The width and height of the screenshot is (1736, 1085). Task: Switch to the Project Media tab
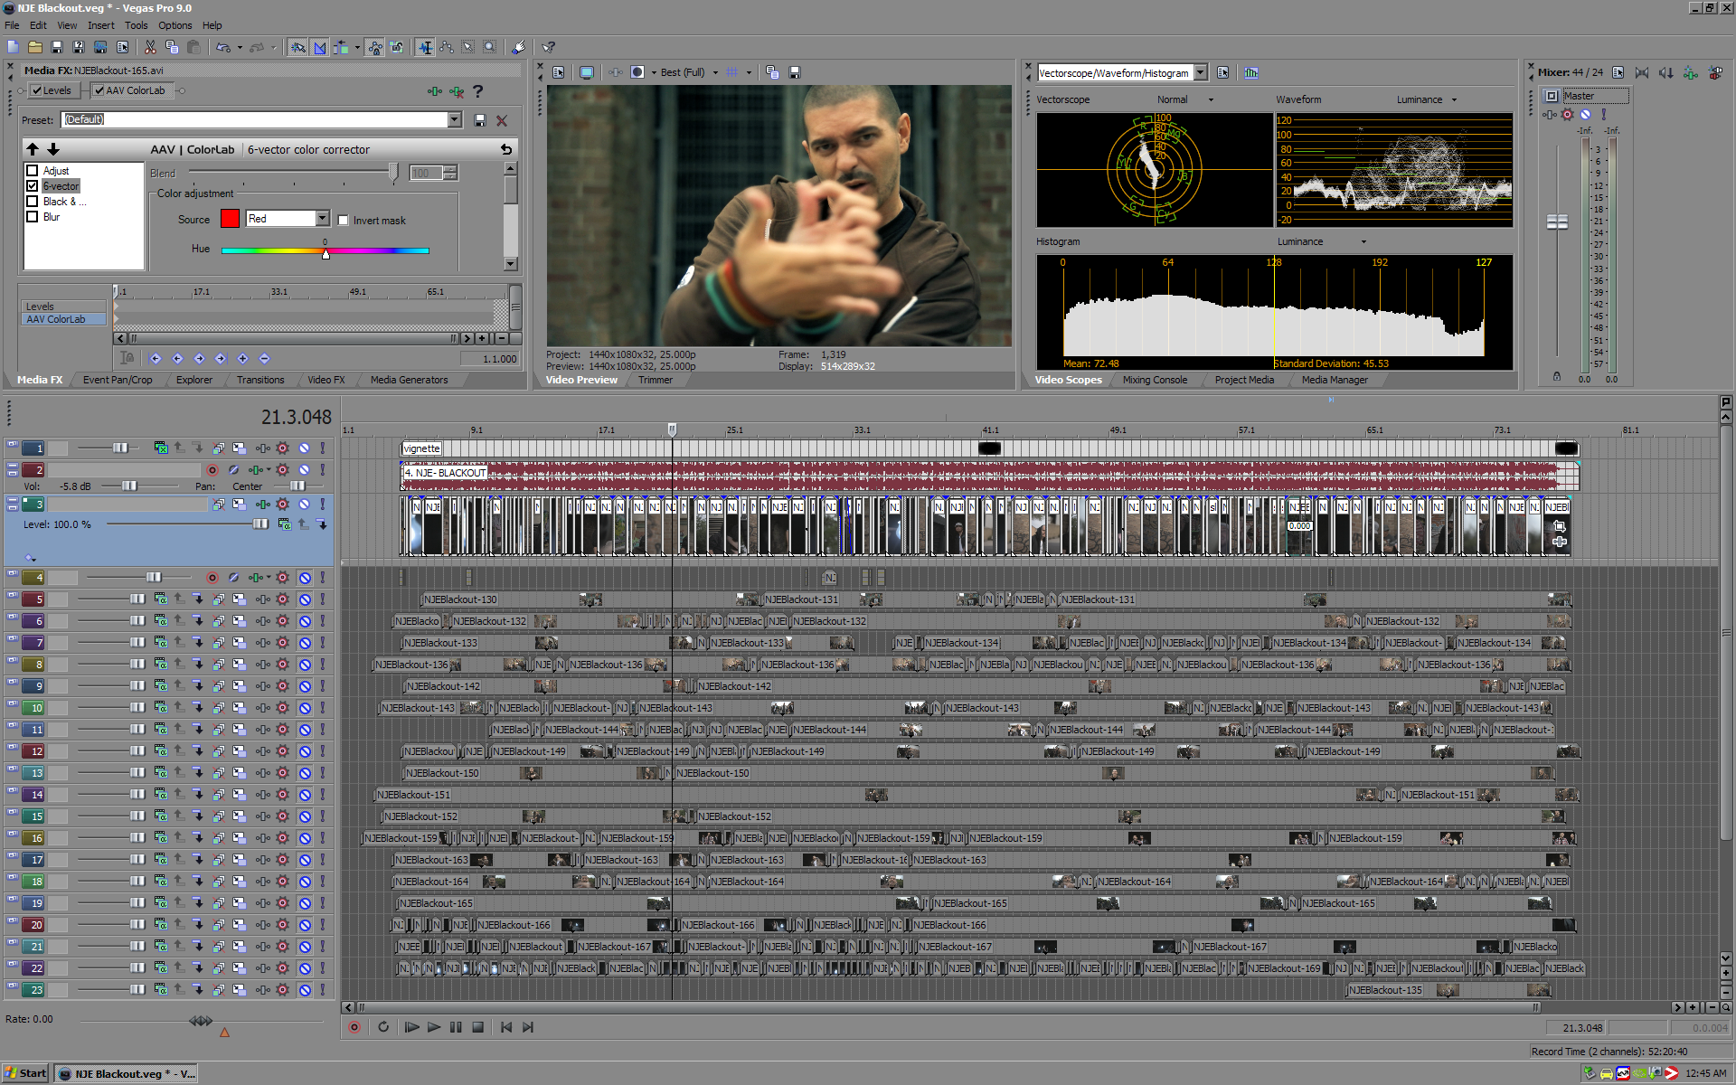1243,380
